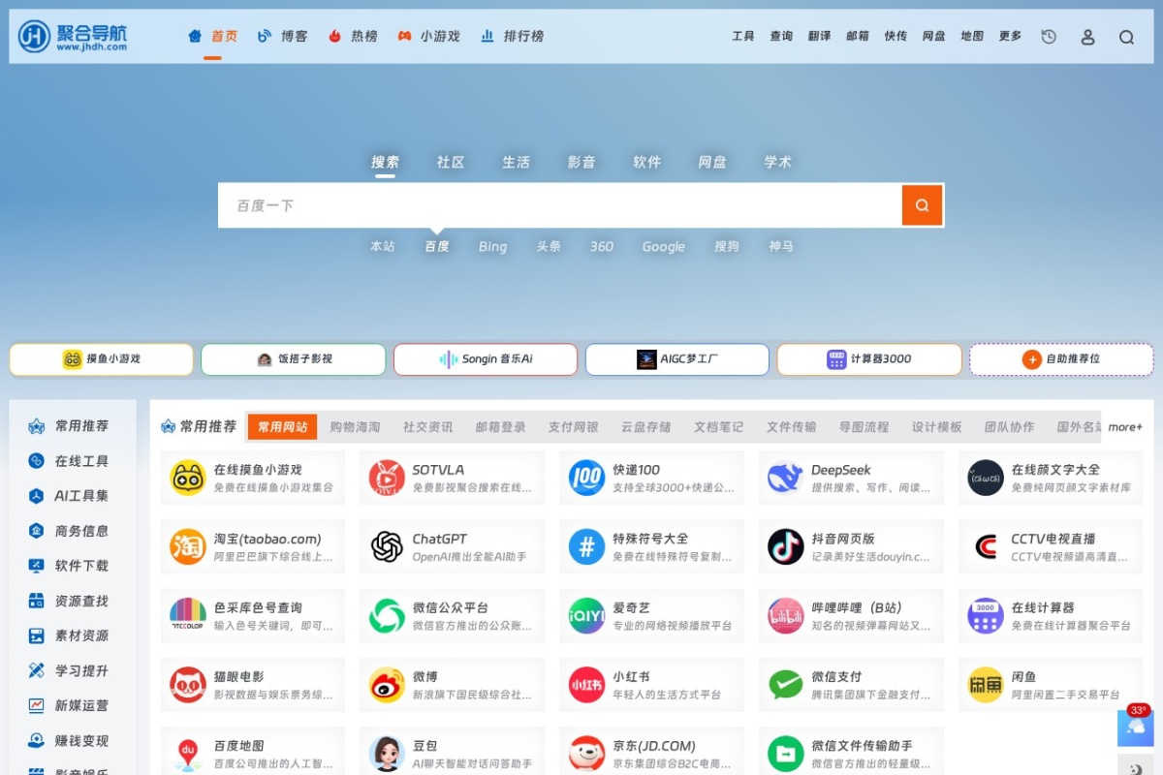Click 网盘 in top right menu
This screenshot has width=1163, height=775.
pos(934,36)
